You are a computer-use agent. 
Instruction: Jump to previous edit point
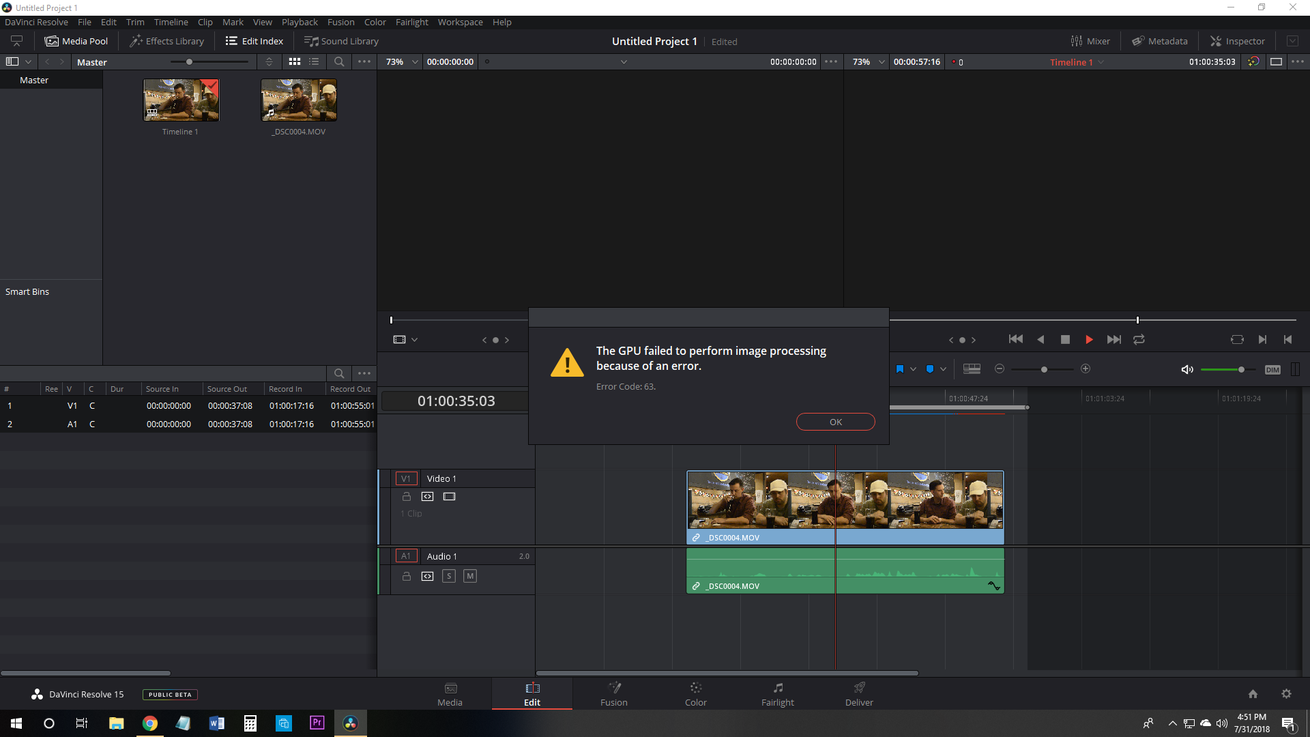coord(1287,339)
